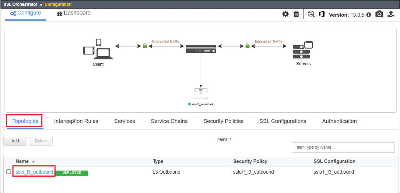
Task: Open the settings gear icon
Action: pyautogui.click(x=285, y=14)
